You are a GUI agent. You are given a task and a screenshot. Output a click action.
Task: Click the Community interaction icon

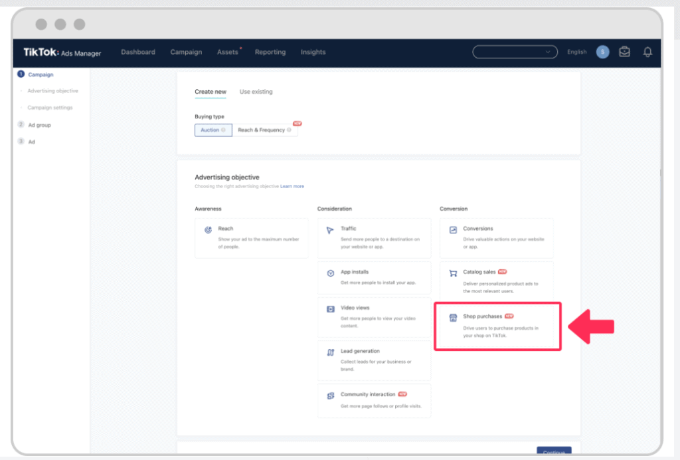pyautogui.click(x=331, y=396)
